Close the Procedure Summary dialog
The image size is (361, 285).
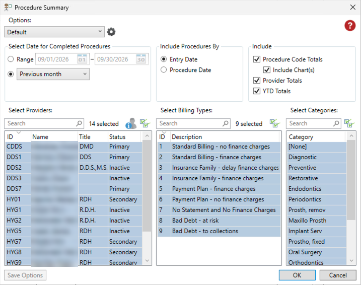click(353, 8)
